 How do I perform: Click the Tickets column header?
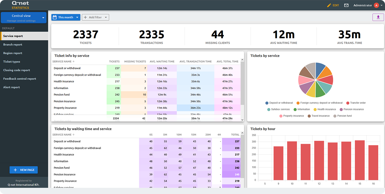[x=114, y=62]
